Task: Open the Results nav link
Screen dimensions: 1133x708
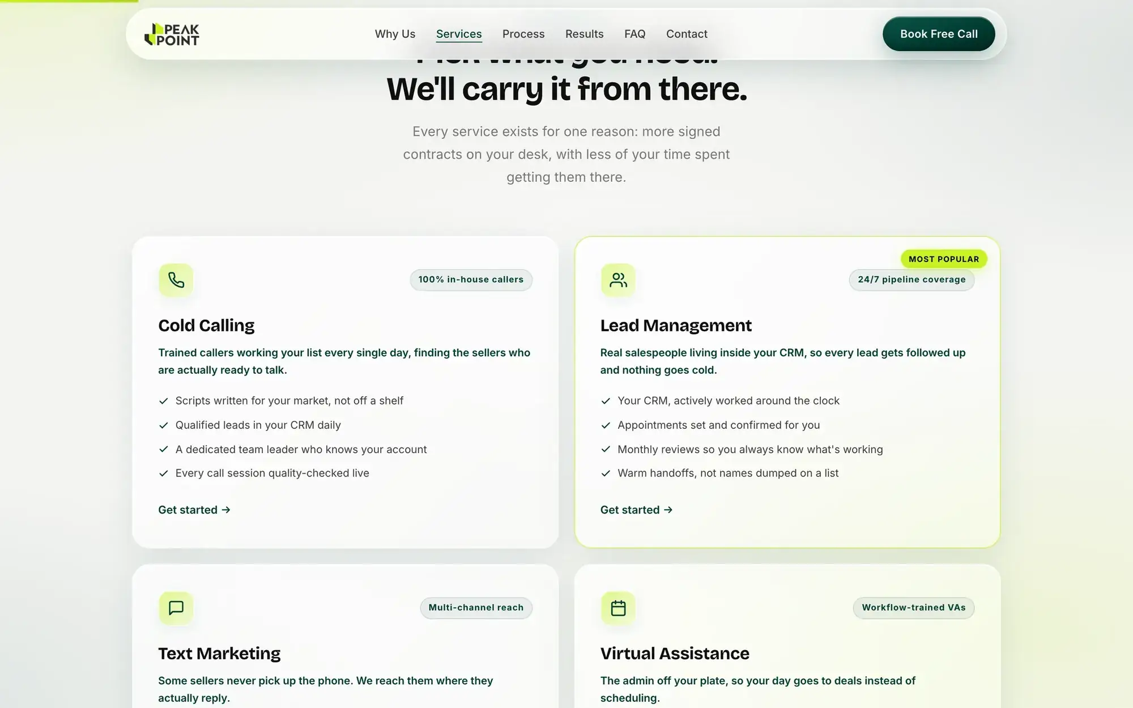Action: (x=584, y=34)
